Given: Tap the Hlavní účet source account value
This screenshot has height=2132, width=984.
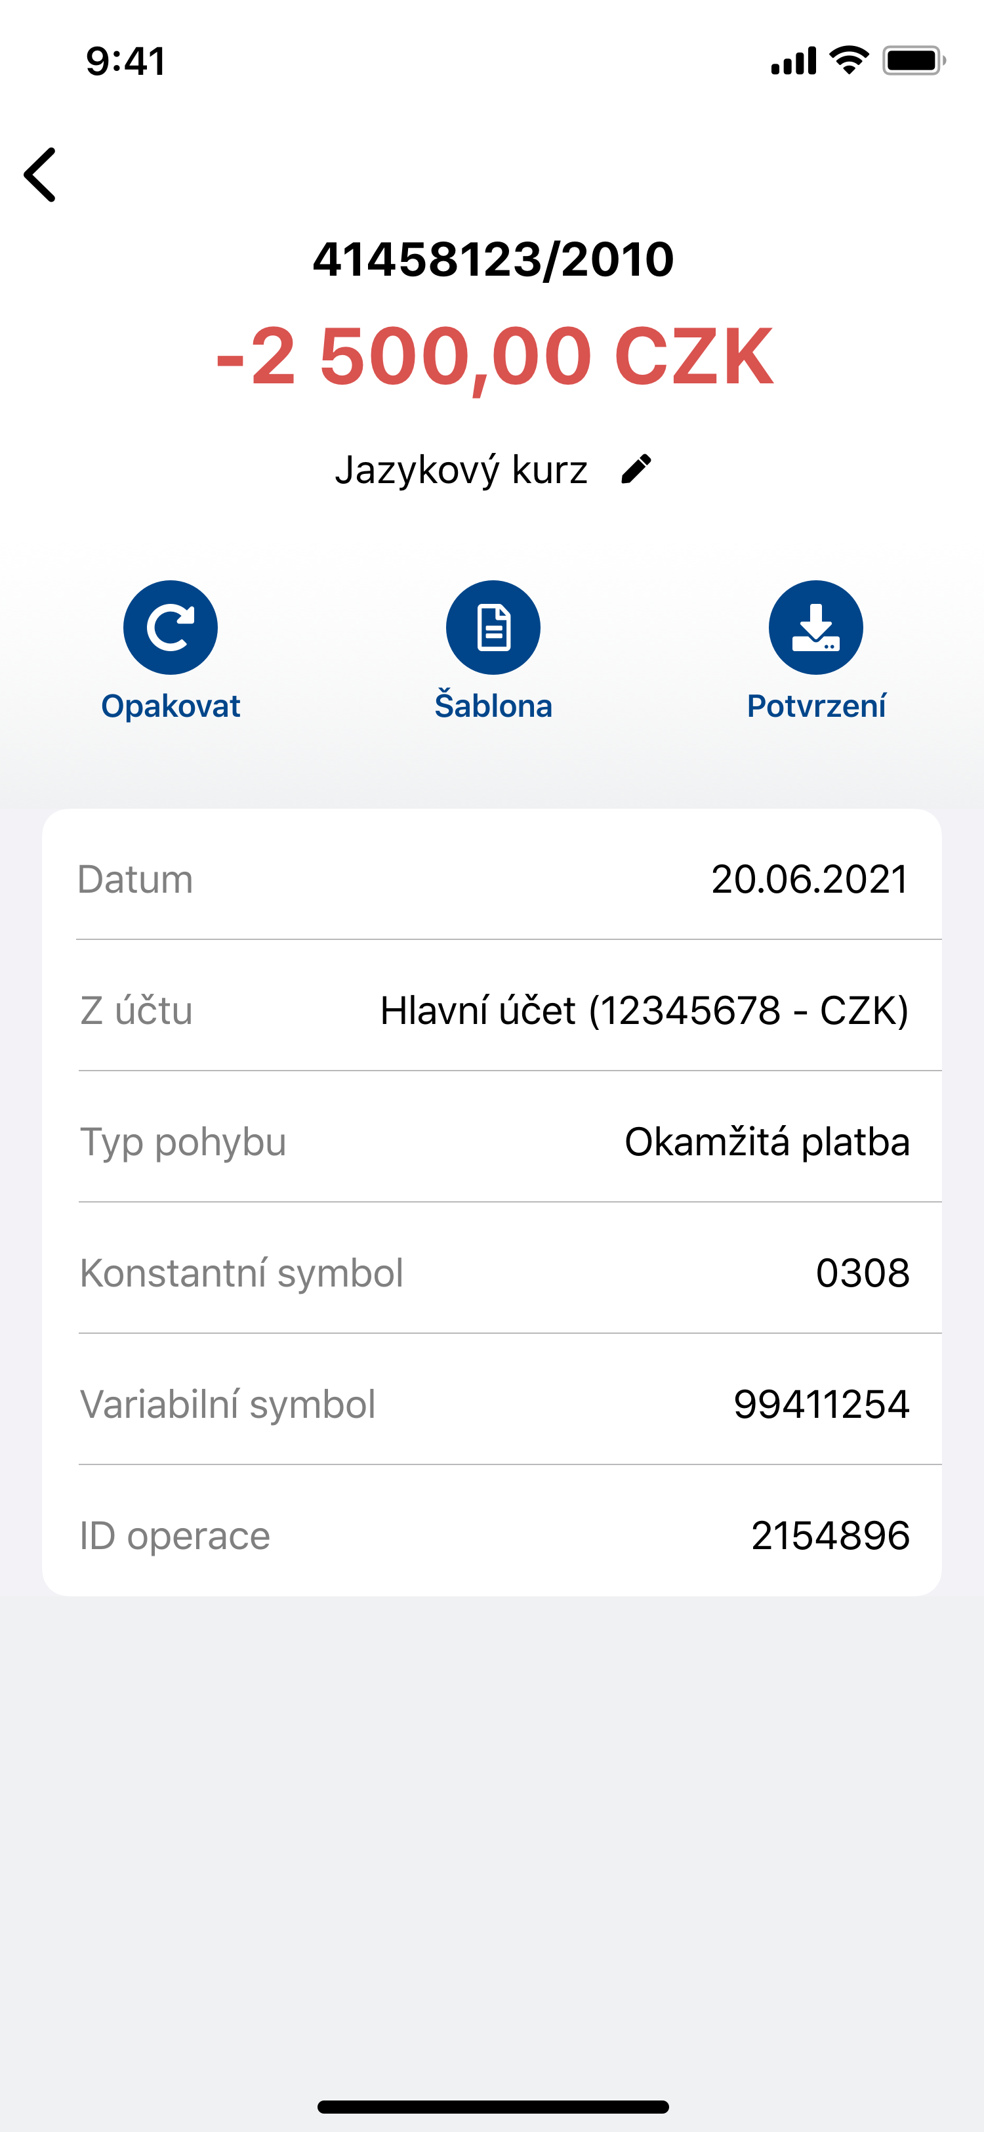Looking at the screenshot, I should pyautogui.click(x=644, y=1011).
